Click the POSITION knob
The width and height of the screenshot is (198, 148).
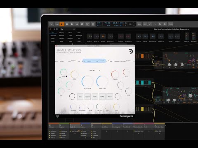point(87,81)
